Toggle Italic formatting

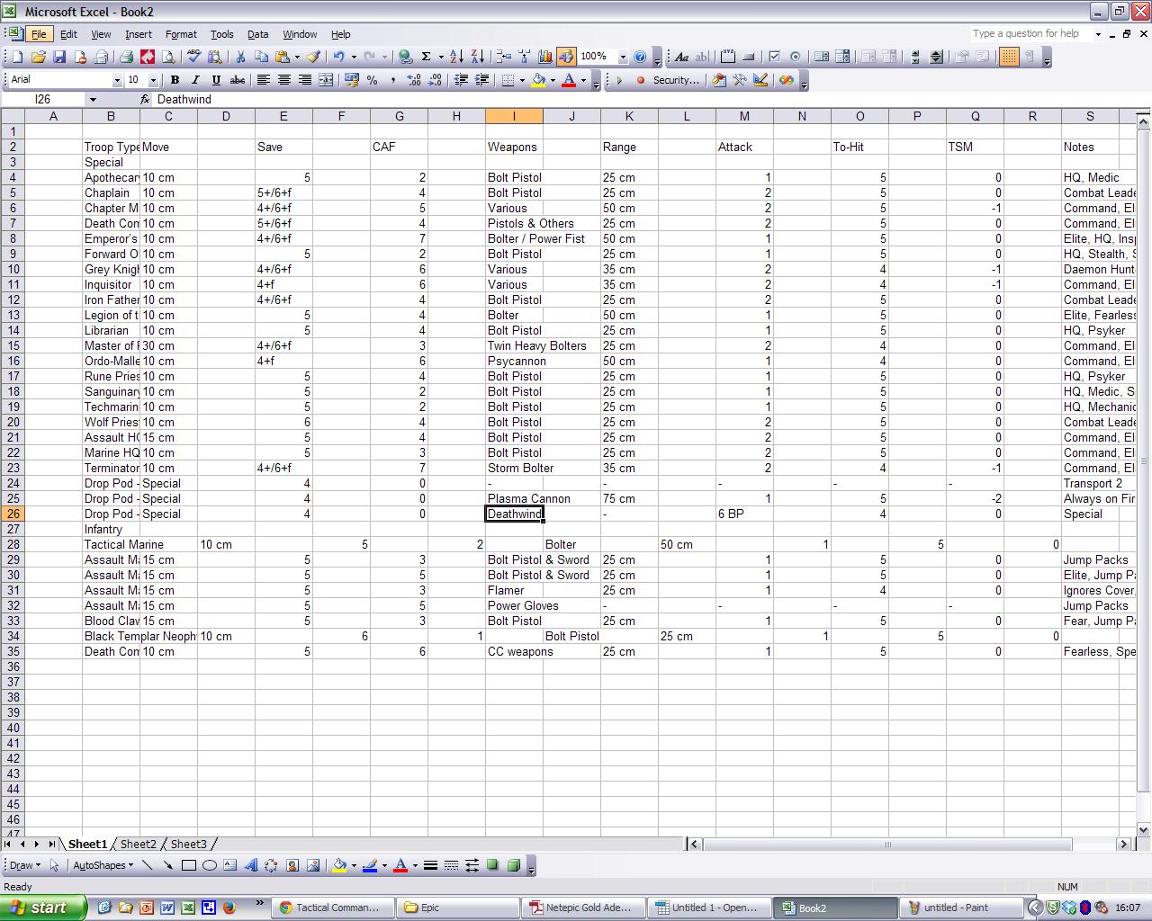tap(195, 80)
